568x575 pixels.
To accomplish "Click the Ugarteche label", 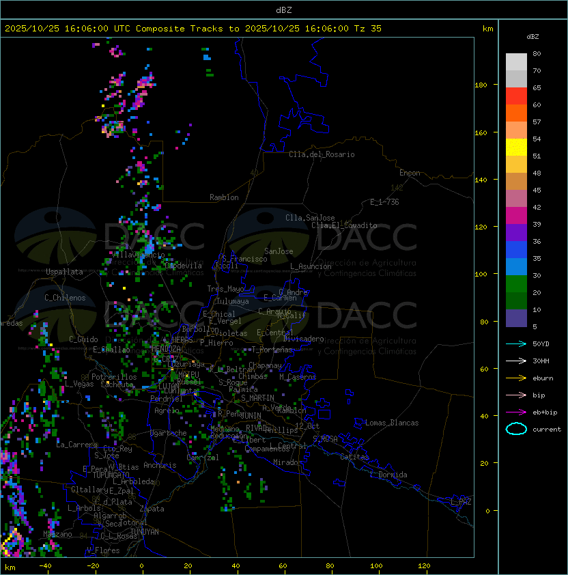I will click(169, 433).
